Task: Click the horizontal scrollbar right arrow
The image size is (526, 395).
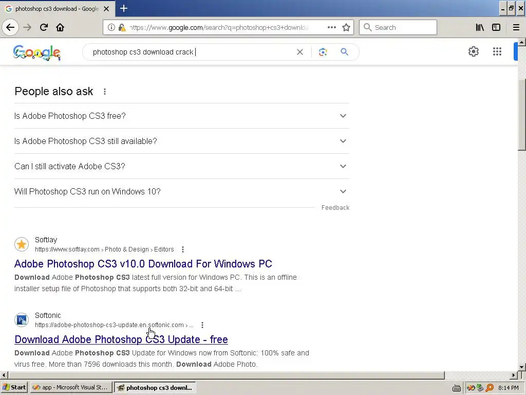Action: [514, 375]
